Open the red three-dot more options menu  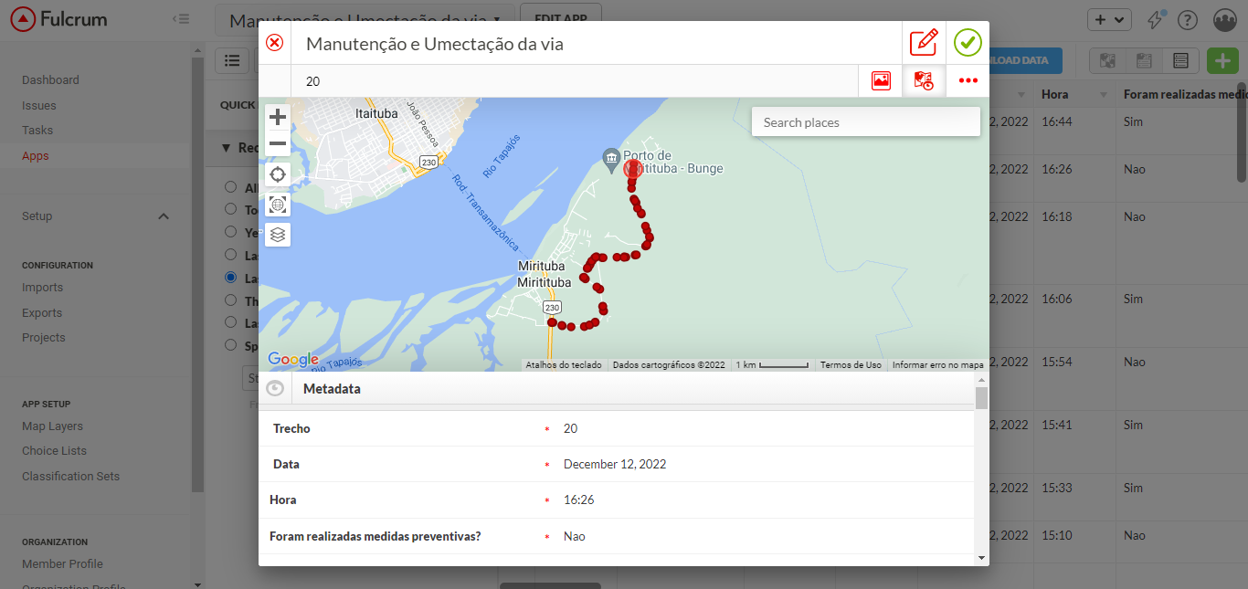(x=968, y=81)
